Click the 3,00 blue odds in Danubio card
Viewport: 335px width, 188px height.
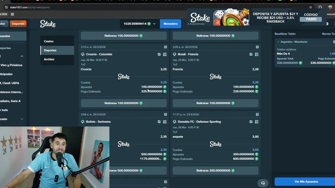[x=255, y=150]
